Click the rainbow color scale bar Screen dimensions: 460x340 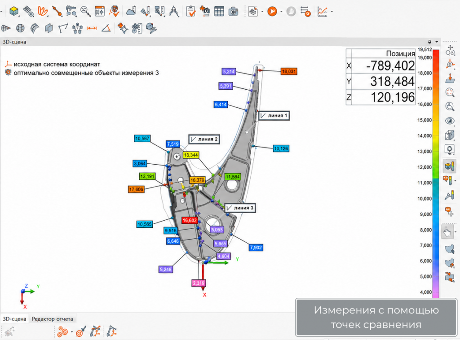click(x=436, y=174)
